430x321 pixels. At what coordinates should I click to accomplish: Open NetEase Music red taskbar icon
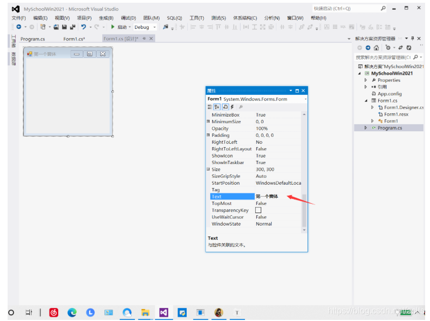54,312
